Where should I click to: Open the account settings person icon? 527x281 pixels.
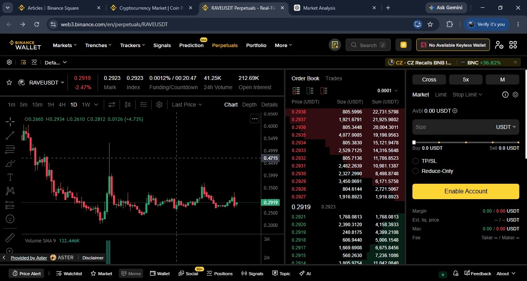pos(499,45)
